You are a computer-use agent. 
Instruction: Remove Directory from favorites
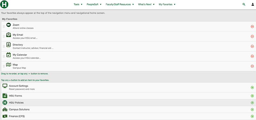(x=252, y=46)
